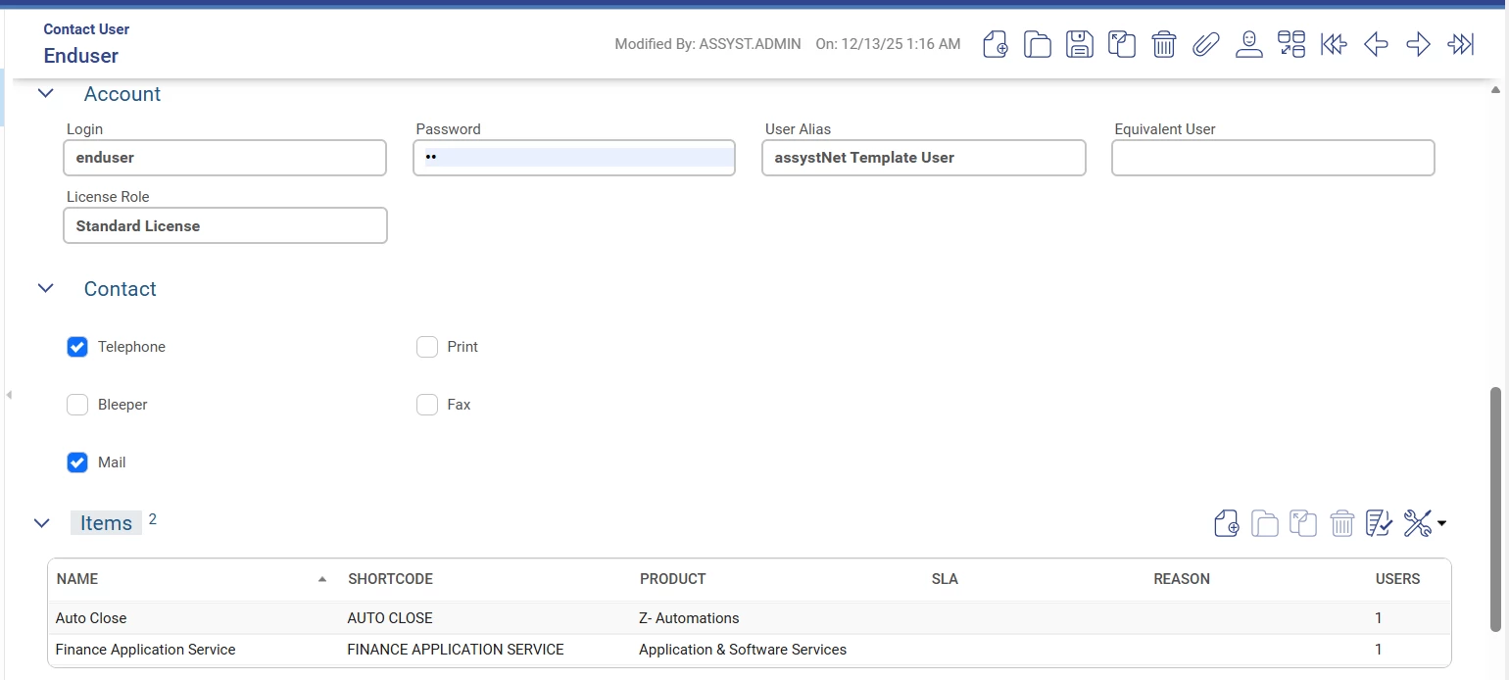Create a new contact user record
1509x680 pixels.
(996, 44)
